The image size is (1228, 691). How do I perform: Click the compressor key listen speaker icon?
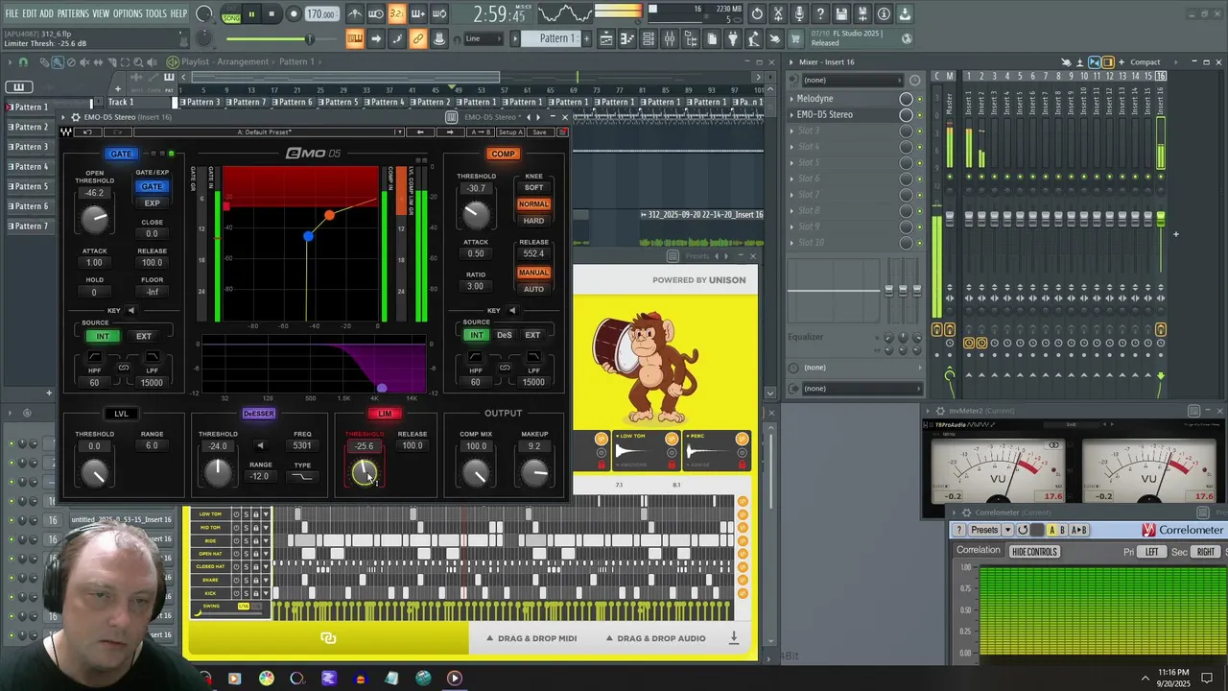coord(512,310)
